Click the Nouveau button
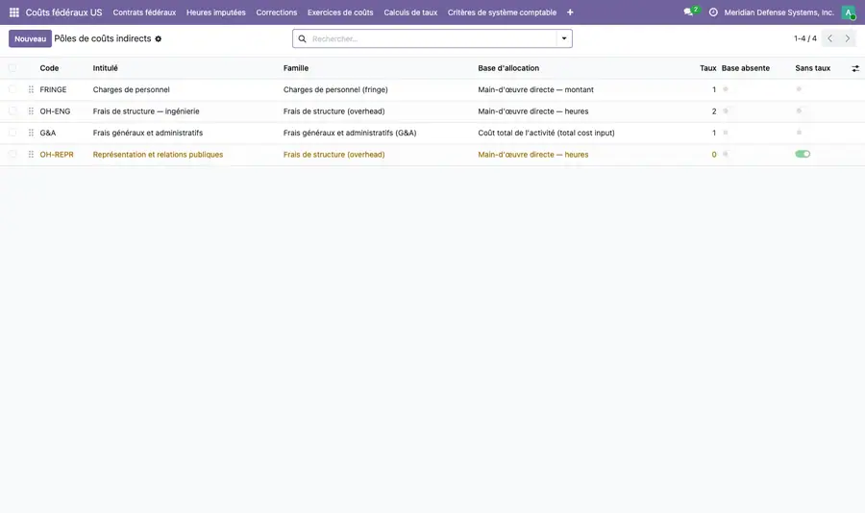This screenshot has width=865, height=513. [31, 38]
